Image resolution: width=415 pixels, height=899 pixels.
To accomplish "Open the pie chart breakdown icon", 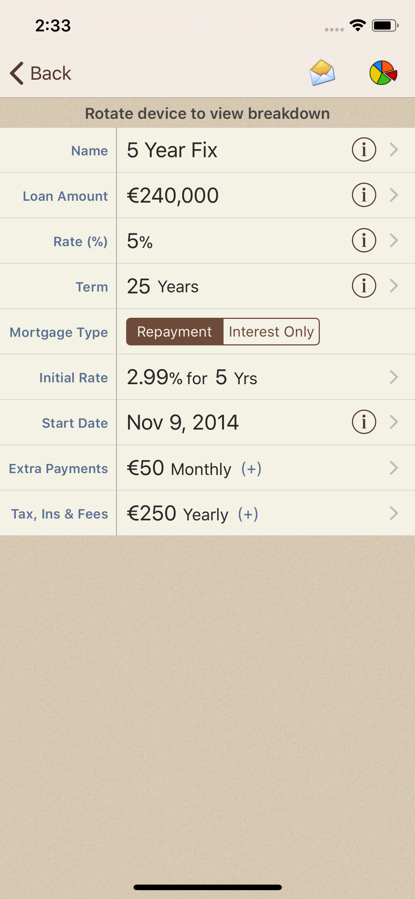I will [x=383, y=73].
